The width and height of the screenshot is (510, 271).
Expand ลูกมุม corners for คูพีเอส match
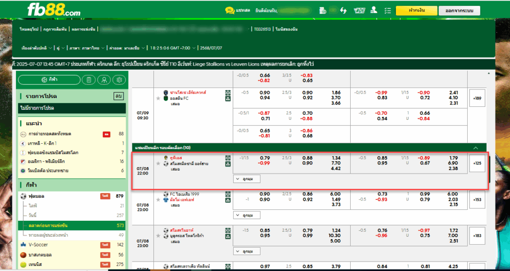tap(247, 179)
